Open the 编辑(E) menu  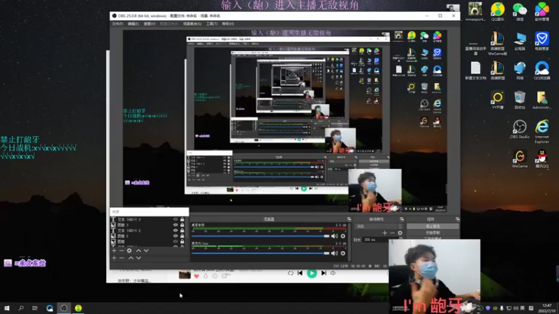133,24
